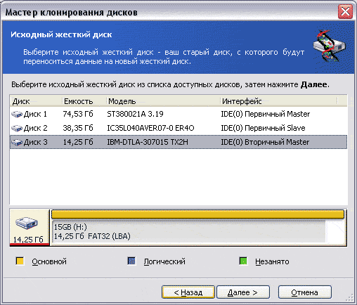Click the disk clone wizard icon in header
Image resolution: width=357 pixels, height=305 pixels.
pos(329,46)
